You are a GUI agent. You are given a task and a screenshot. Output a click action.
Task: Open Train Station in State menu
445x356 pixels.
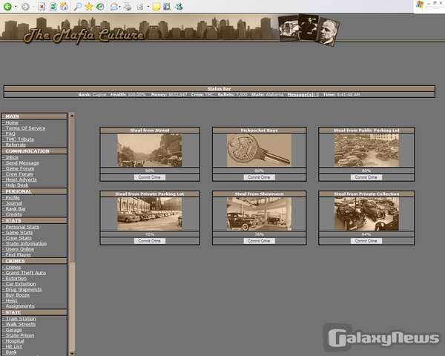pyautogui.click(x=22, y=319)
